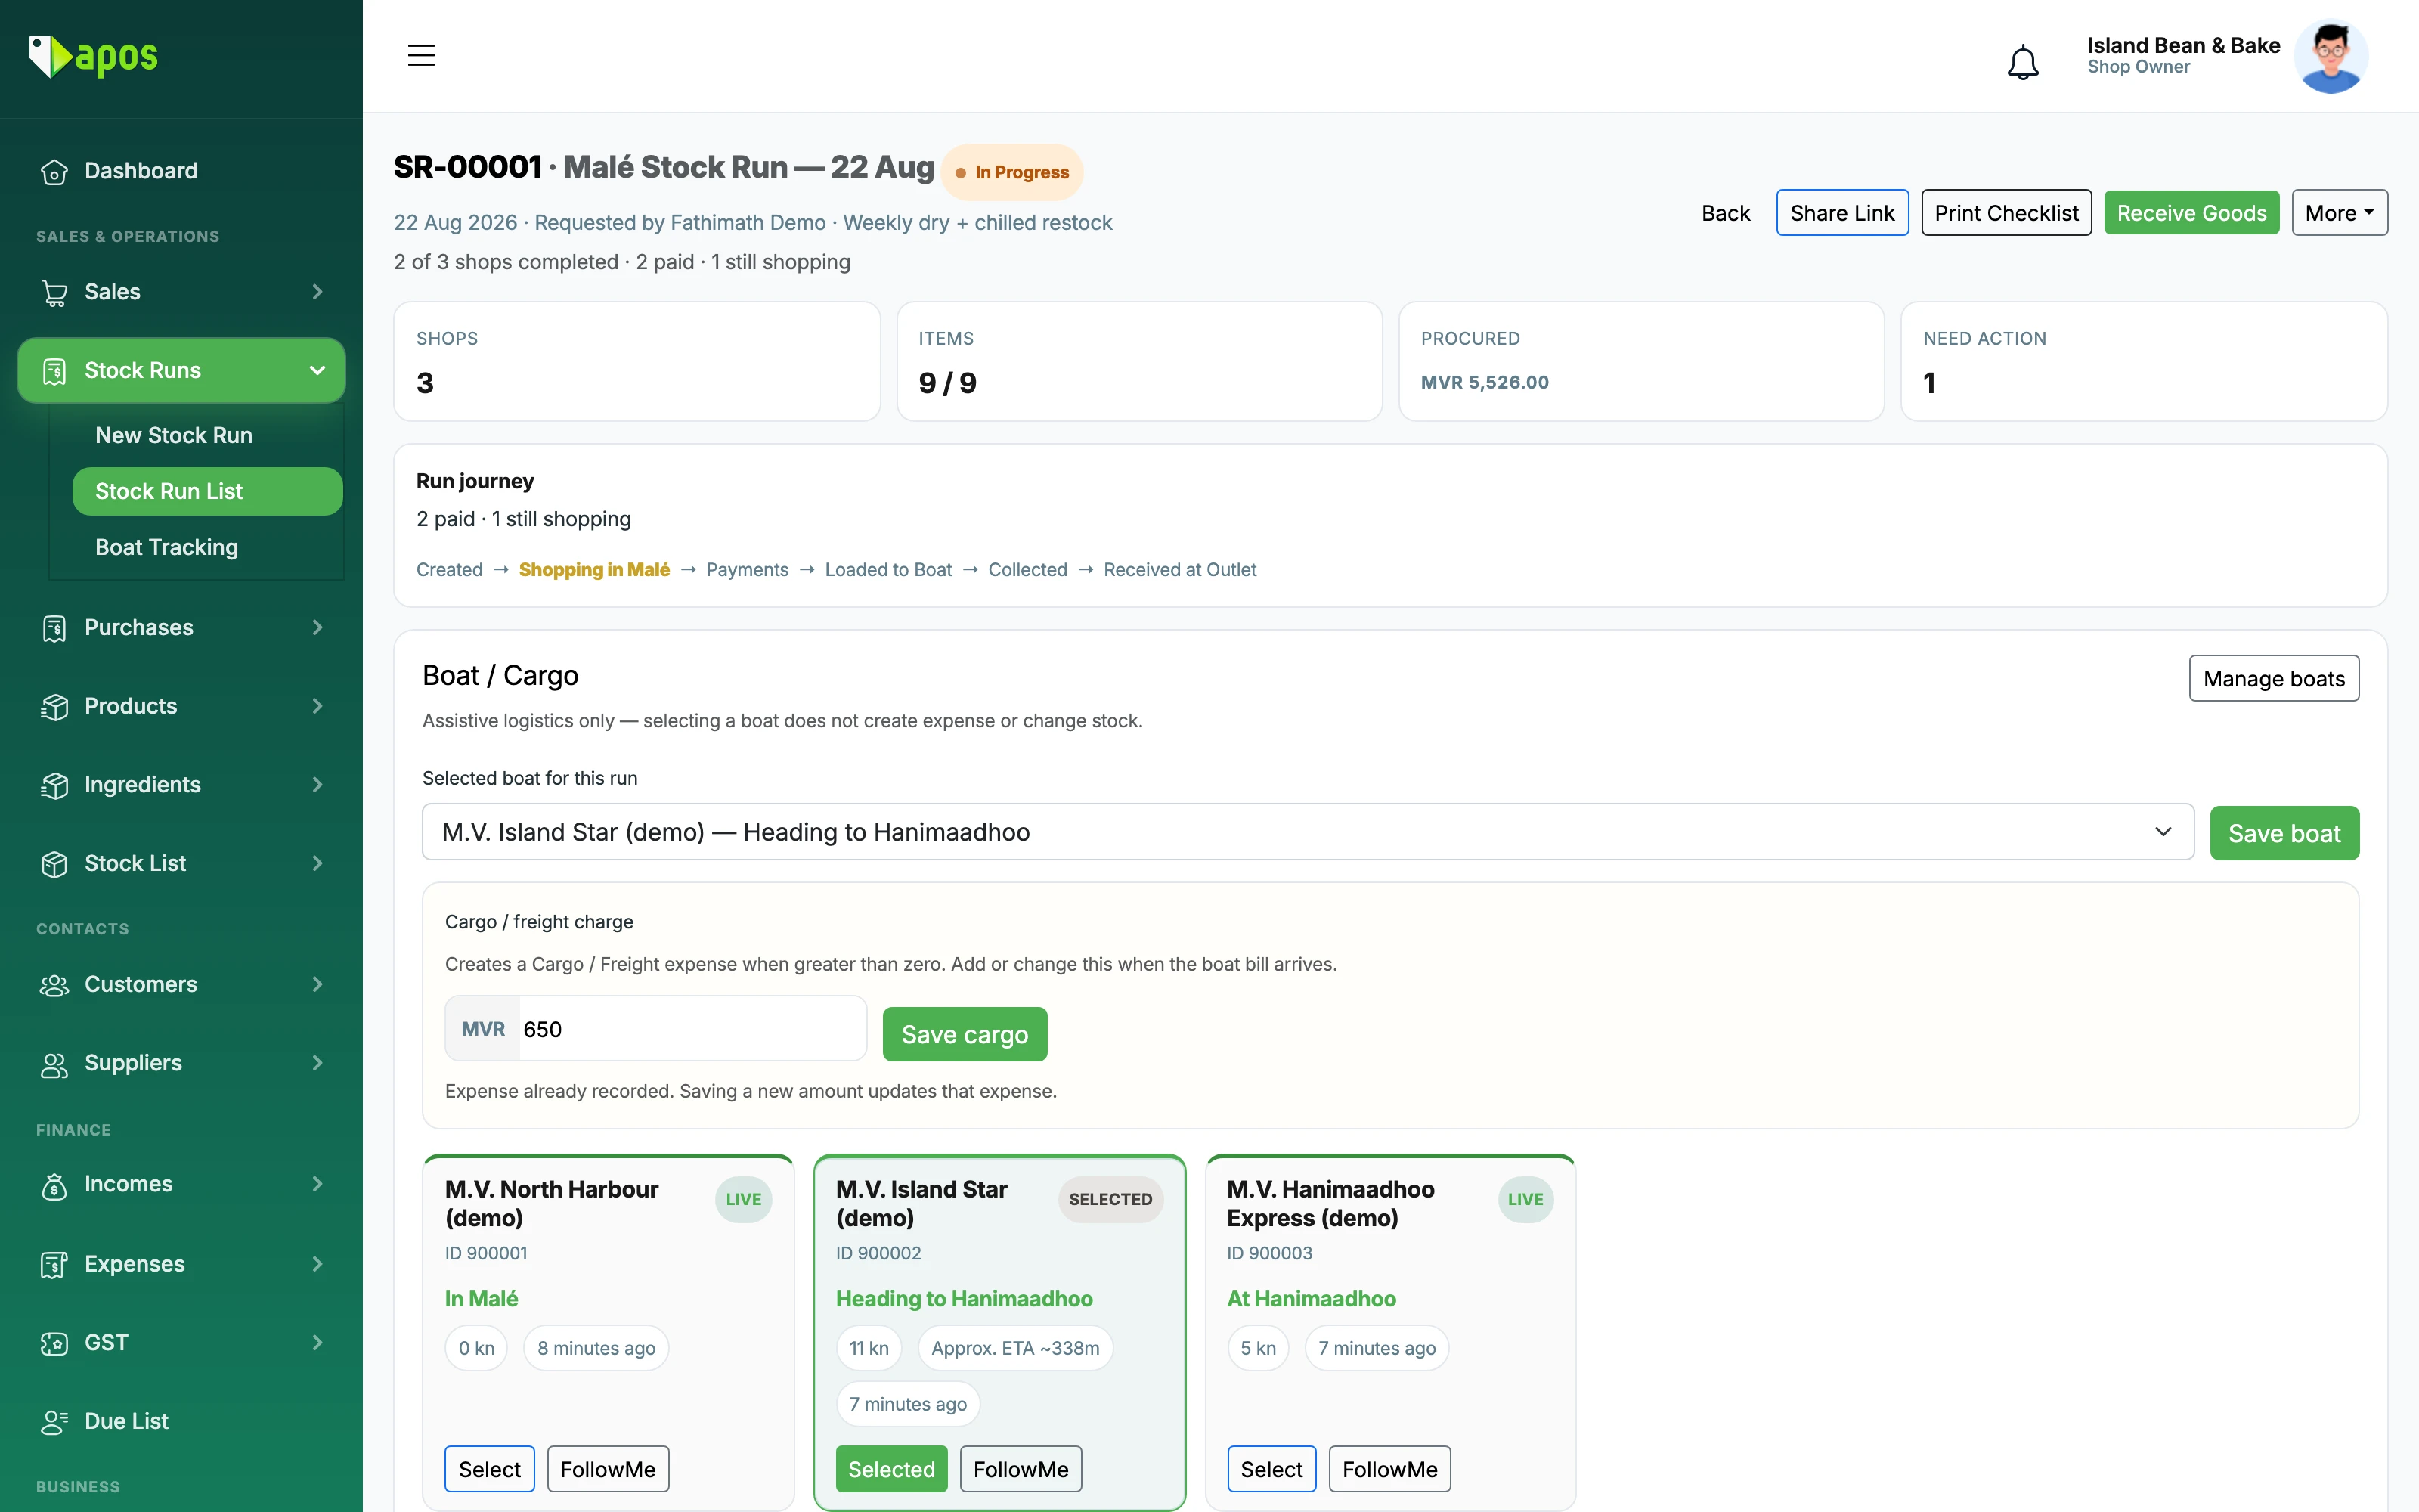Click the Procured MVR 5,526.00 value
2419x1512 pixels.
pyautogui.click(x=1485, y=383)
